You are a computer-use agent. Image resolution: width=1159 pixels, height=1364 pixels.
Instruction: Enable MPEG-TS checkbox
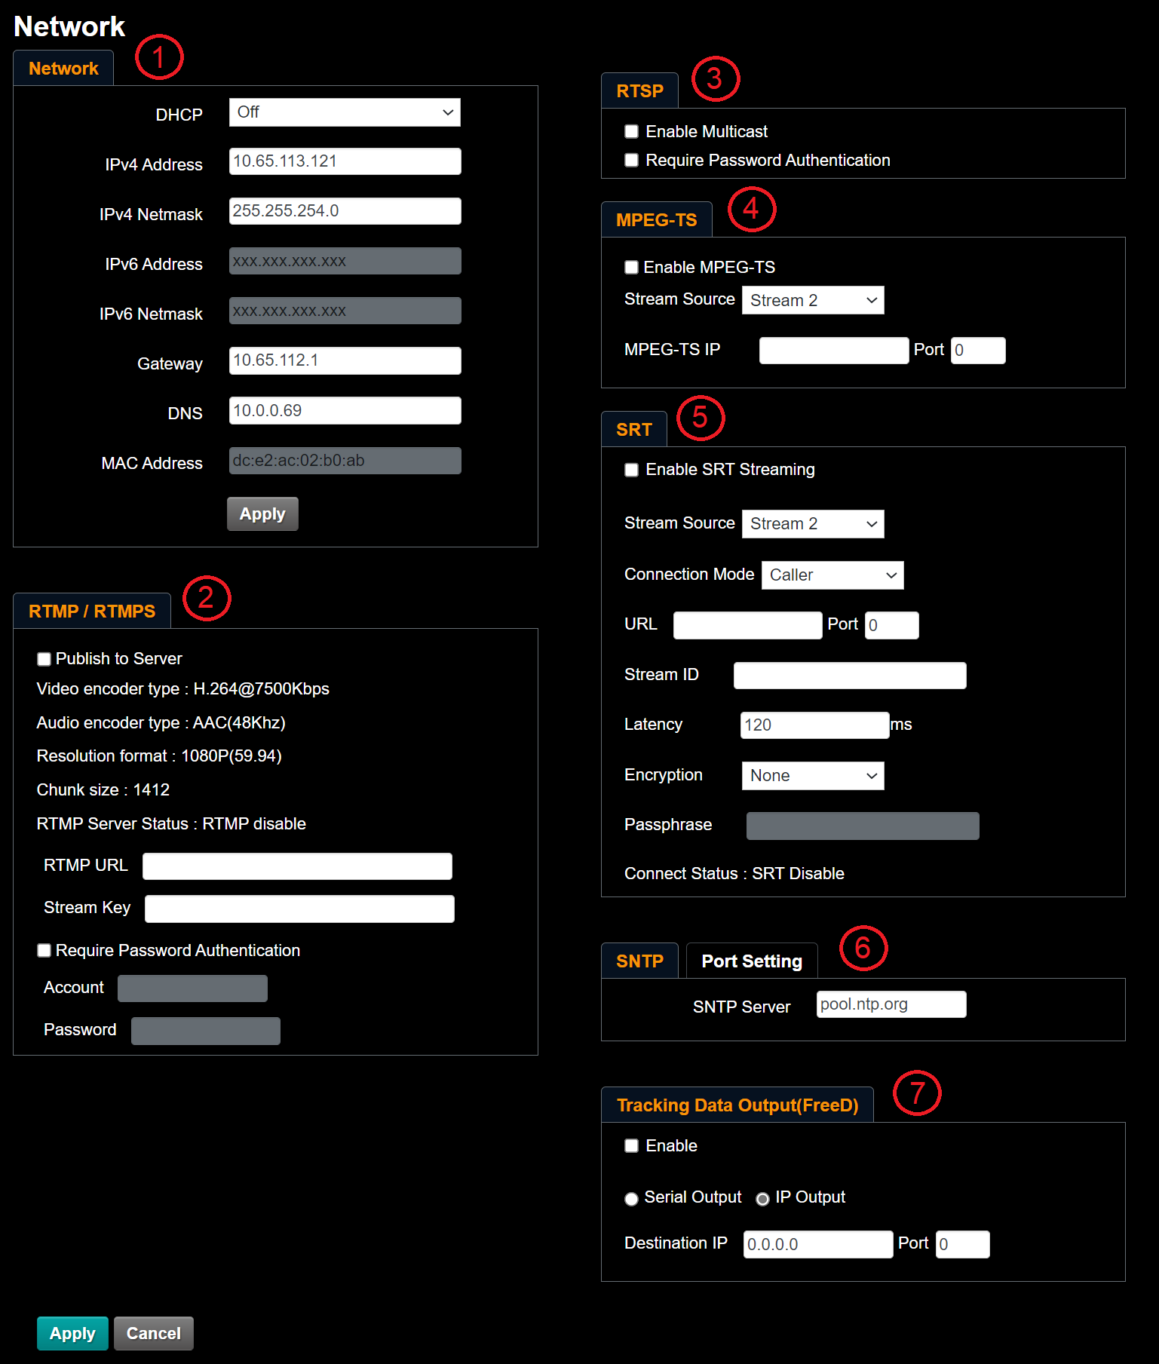tap(632, 268)
